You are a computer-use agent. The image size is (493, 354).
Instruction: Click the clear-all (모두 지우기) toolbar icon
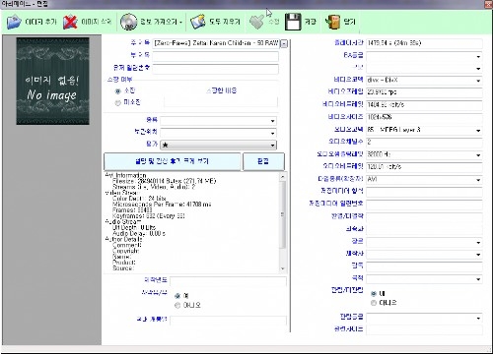(x=198, y=22)
